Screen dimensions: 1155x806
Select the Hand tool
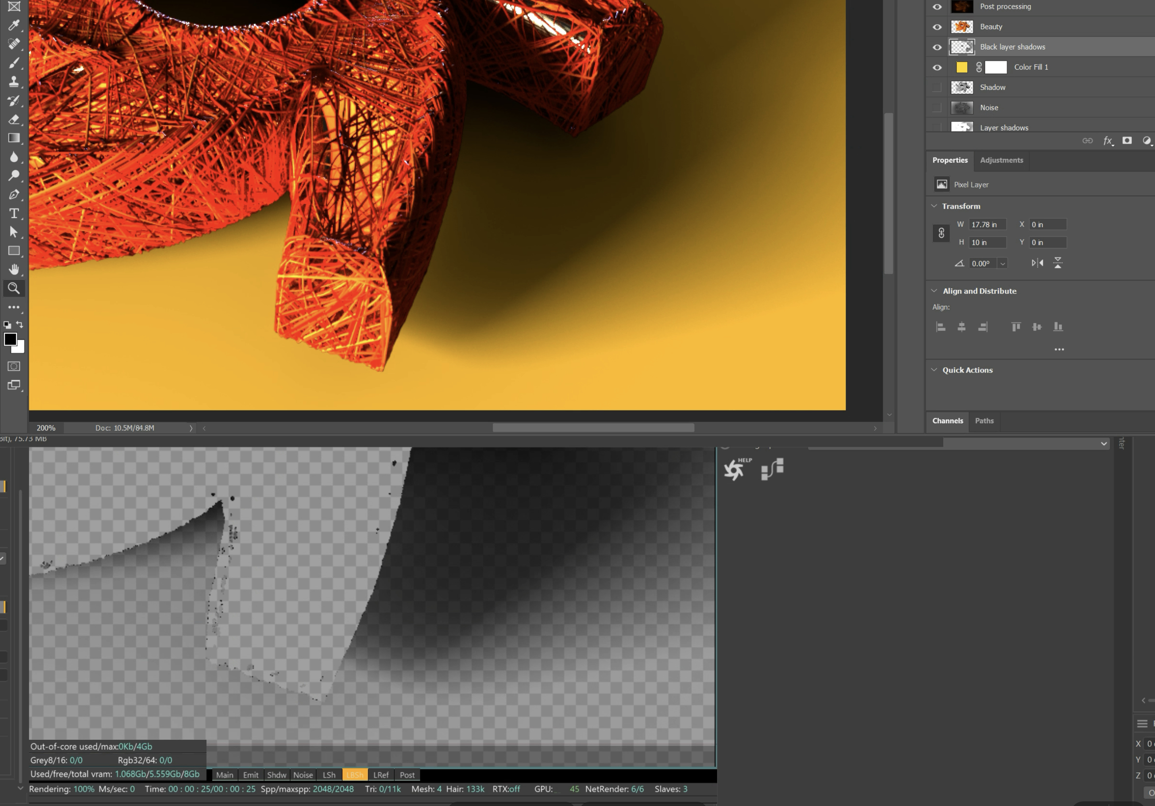tap(14, 270)
